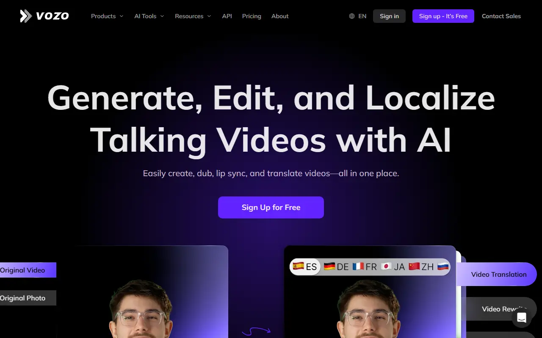Select the French FR flag option
Screen dimensions: 542x338
pos(365,267)
